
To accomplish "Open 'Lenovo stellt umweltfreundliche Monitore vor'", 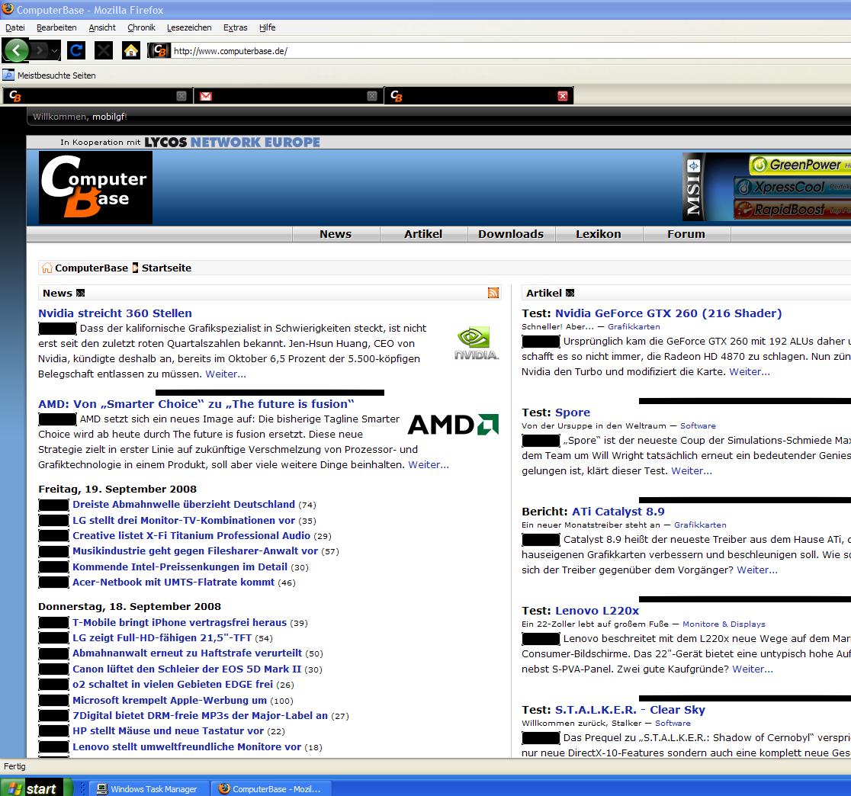I will coord(187,746).
